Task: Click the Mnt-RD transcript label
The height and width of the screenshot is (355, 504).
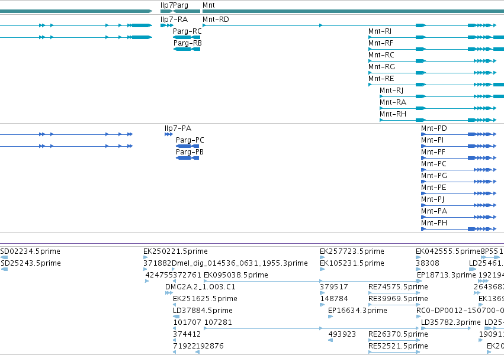Action: (x=216, y=20)
